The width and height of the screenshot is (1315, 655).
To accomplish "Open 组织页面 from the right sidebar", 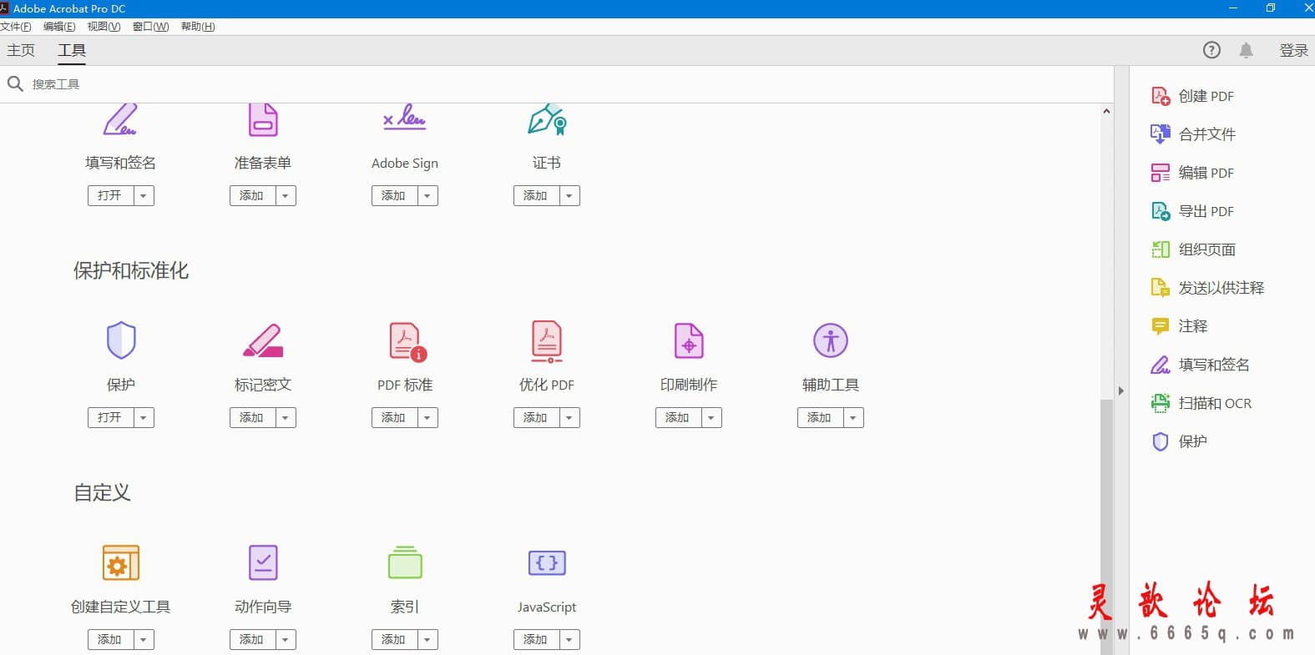I will 1193,249.
